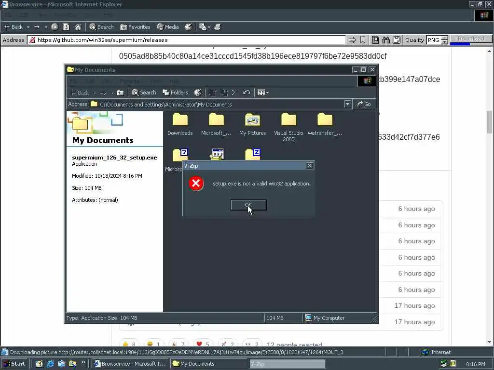Click the Go arrow beside the browser address
This screenshot has height=370, width=494.
[x=352, y=40]
